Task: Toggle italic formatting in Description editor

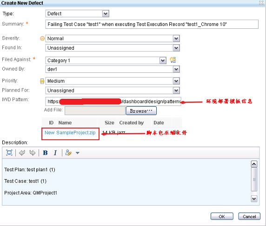Action: click(55, 153)
